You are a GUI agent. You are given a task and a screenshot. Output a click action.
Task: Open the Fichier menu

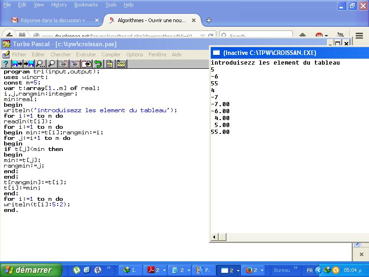[x=19, y=54]
